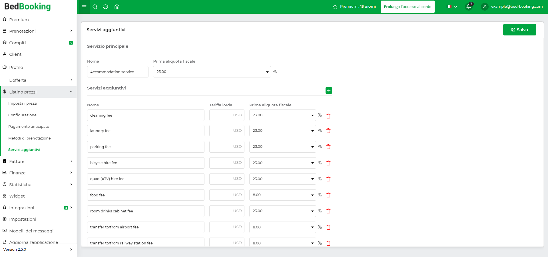
Task: Open search with magnifier icon
Action: [x=95, y=7]
